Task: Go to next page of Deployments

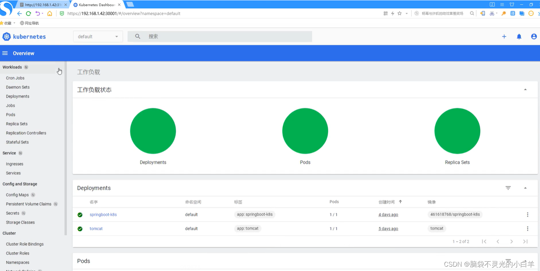Action: tap(512, 242)
